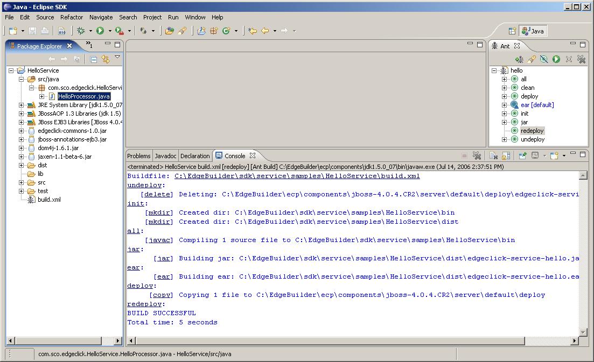Click the Open Console icon
This screenshot has width=594, height=362.
[555, 155]
